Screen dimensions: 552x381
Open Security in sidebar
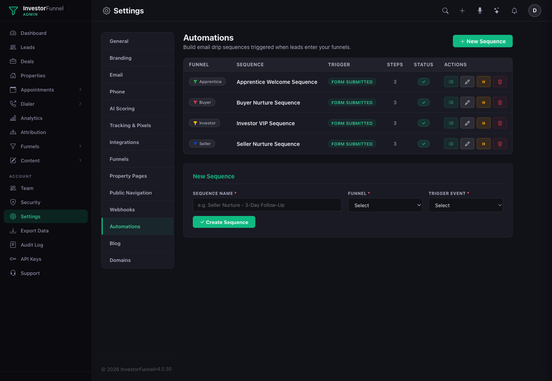46,202
